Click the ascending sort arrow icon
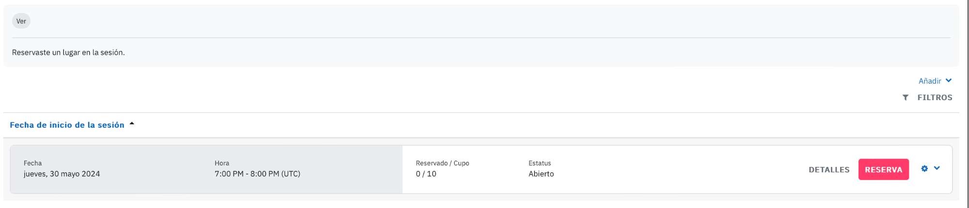This screenshot has width=969, height=208. (x=132, y=124)
